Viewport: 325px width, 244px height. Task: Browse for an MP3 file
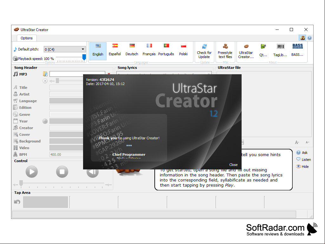[x=45, y=74]
